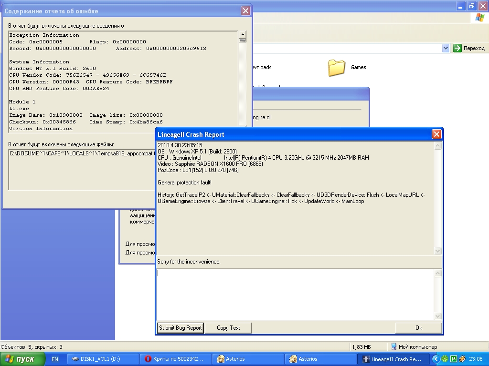This screenshot has width=489, height=366.
Task: Open uTorrent tray icon
Action: coord(454,359)
